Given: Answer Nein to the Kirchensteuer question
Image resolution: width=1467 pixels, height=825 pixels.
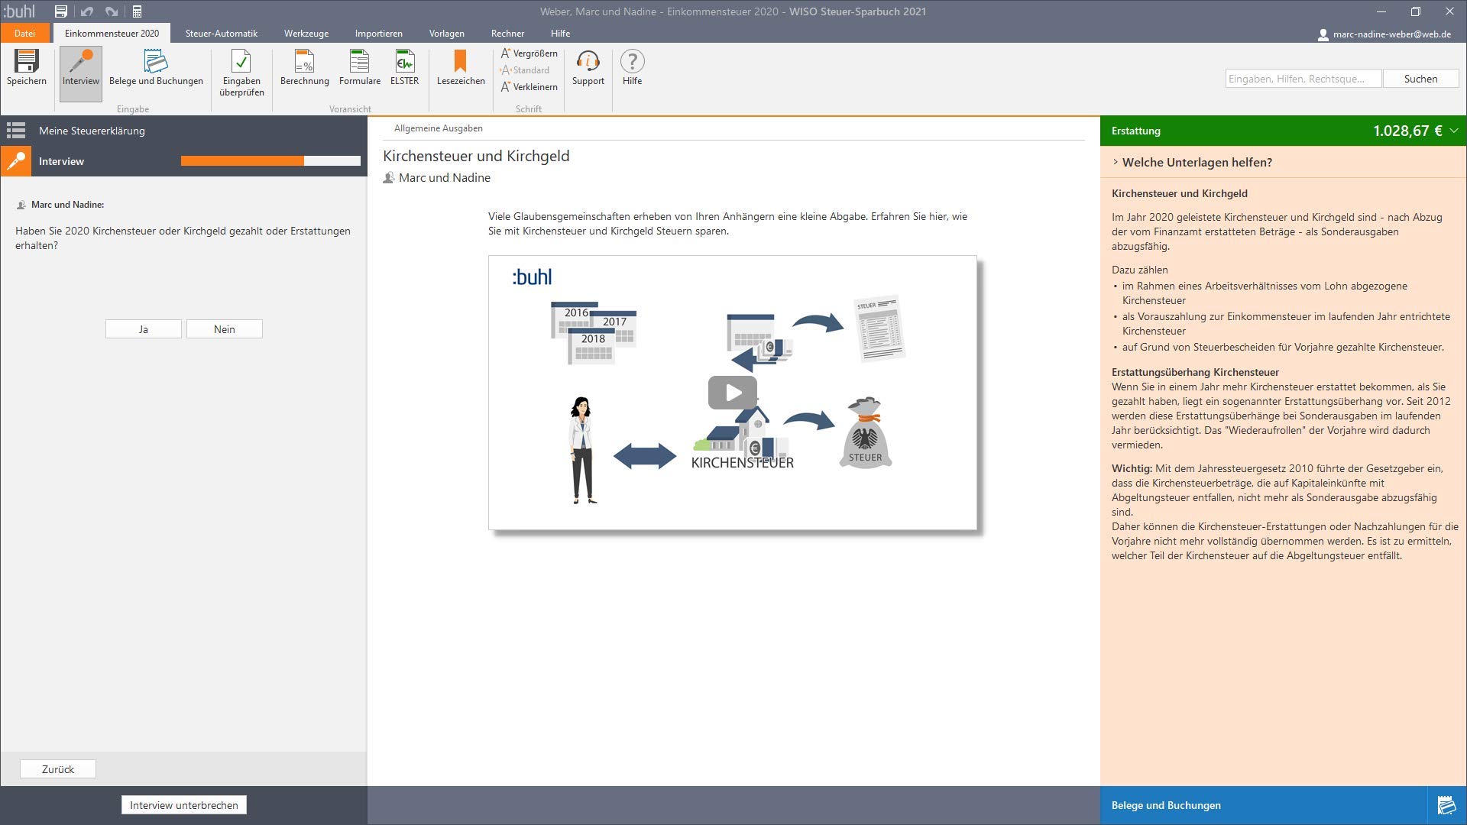Looking at the screenshot, I should 225,329.
